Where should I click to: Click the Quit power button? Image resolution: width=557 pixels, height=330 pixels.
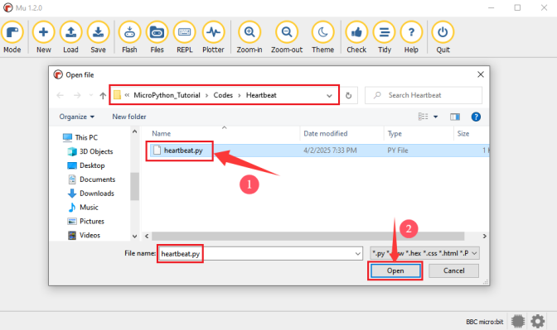[x=443, y=37]
